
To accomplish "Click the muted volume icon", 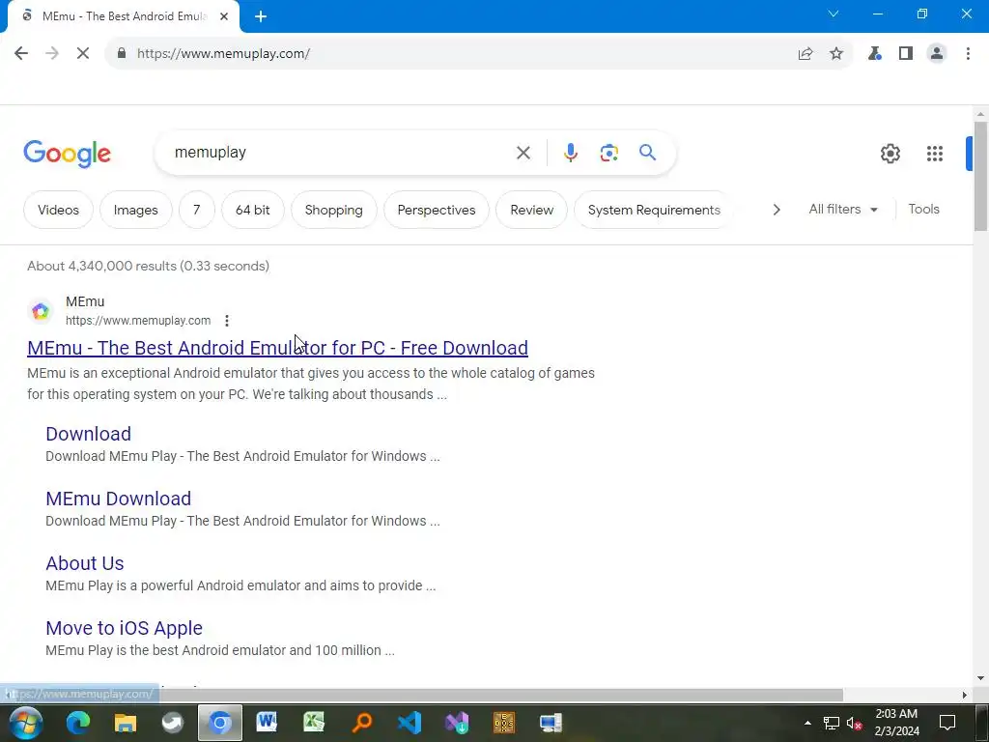I will (854, 723).
